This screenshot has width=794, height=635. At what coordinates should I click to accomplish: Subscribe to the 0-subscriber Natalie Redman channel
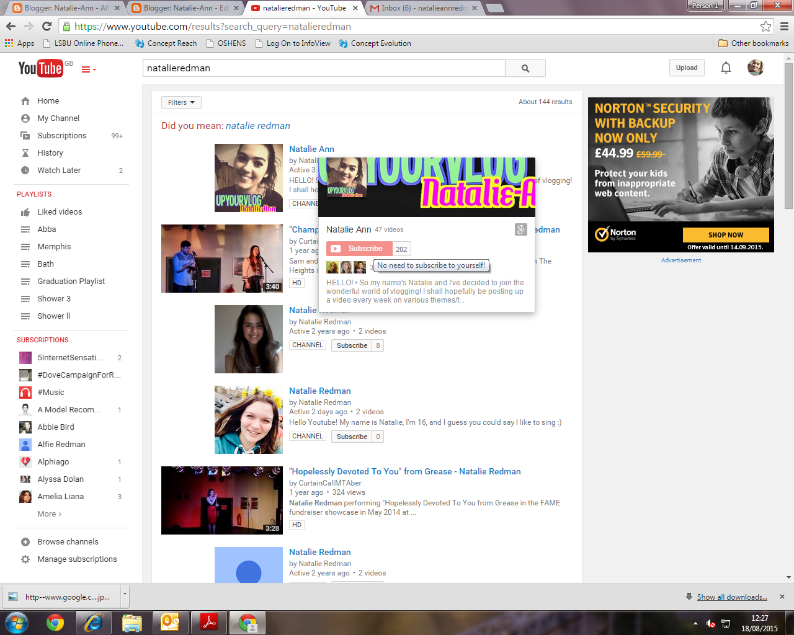352,437
